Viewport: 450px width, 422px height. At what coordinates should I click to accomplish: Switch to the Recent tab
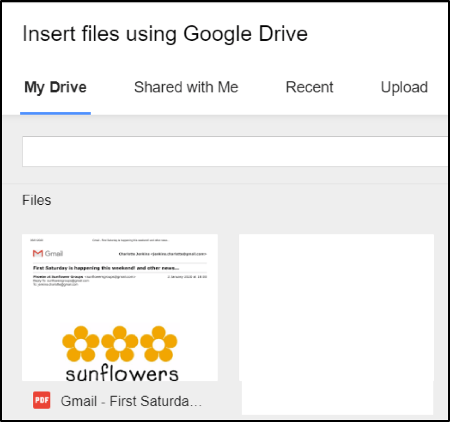pos(309,87)
